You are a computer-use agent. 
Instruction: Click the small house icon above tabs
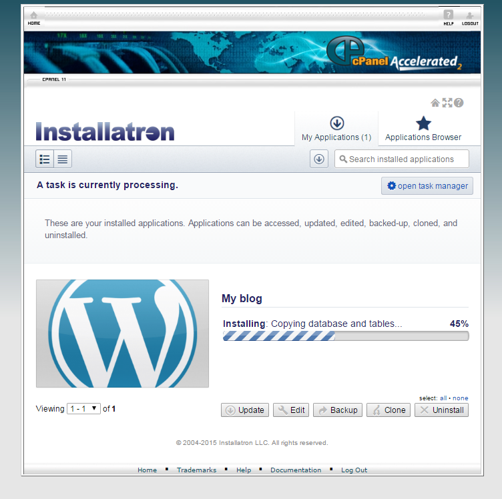435,103
